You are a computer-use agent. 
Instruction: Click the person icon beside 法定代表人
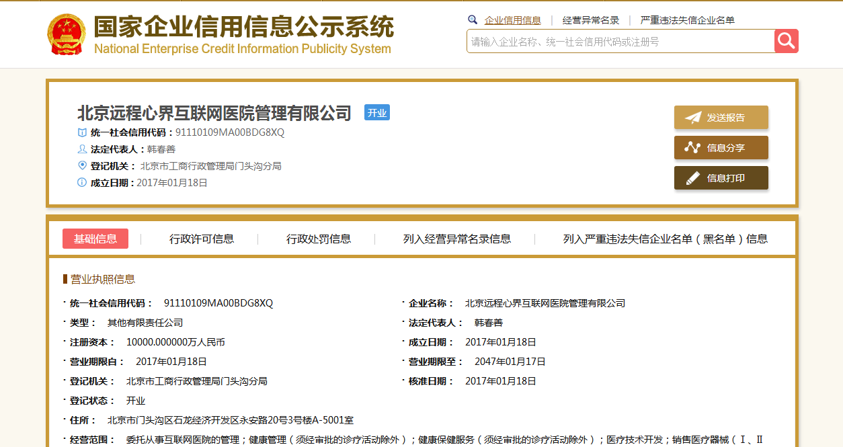[x=82, y=149]
